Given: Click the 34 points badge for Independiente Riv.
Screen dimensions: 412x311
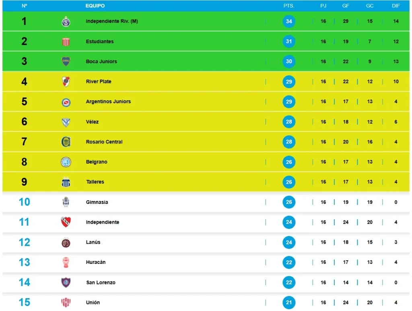Looking at the screenshot, I should coord(289,21).
